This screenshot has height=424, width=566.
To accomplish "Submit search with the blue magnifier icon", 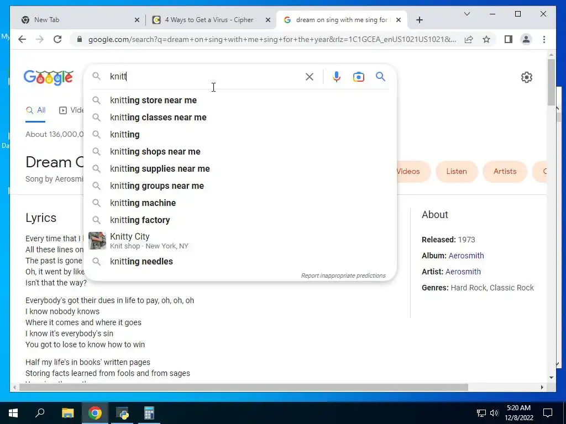I will (380, 76).
